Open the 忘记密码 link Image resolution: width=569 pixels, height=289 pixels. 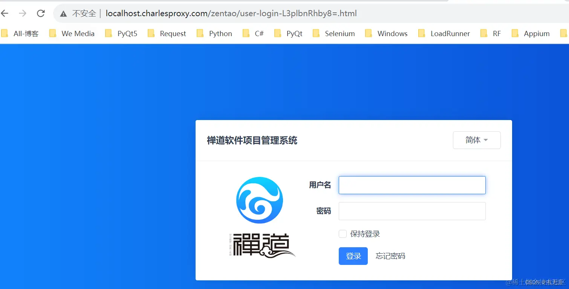pyautogui.click(x=390, y=256)
